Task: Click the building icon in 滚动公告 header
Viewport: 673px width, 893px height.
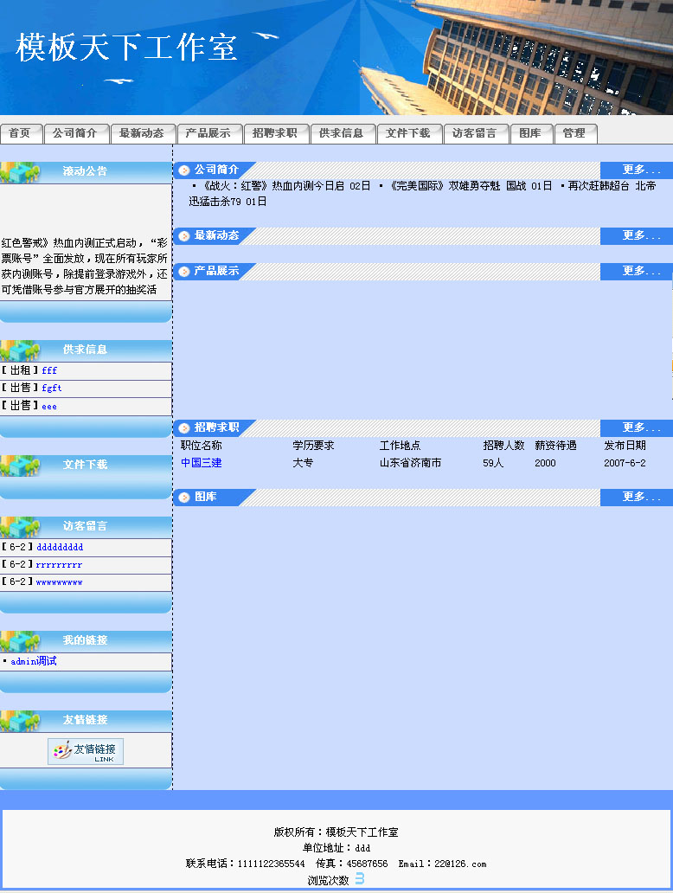Action: click(20, 172)
